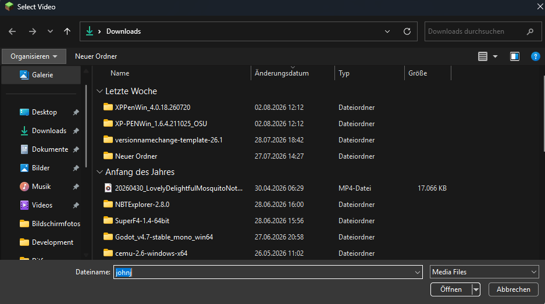Open Galerie in the sidebar
Image resolution: width=545 pixels, height=304 pixels.
click(x=41, y=75)
